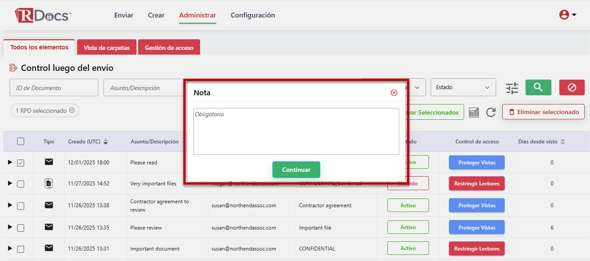
Task: Click the green search magnifier button
Action: 538,87
